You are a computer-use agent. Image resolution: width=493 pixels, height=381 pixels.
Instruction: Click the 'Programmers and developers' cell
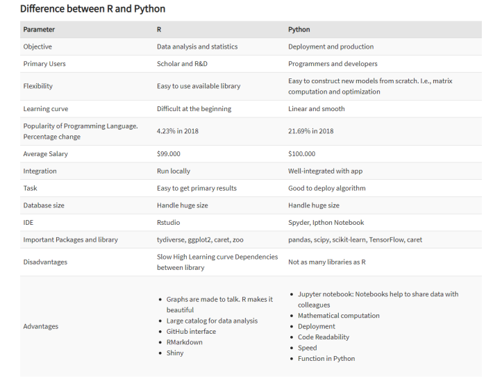pyautogui.click(x=333, y=64)
